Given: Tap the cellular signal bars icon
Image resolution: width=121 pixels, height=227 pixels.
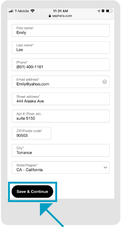Looking at the screenshot, I should tap(11, 11).
